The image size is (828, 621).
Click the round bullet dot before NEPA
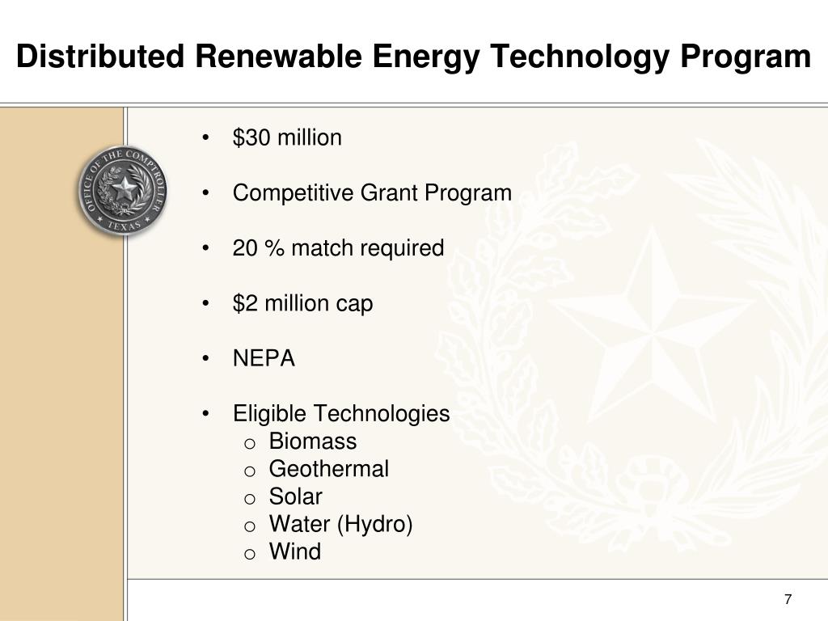(205, 358)
